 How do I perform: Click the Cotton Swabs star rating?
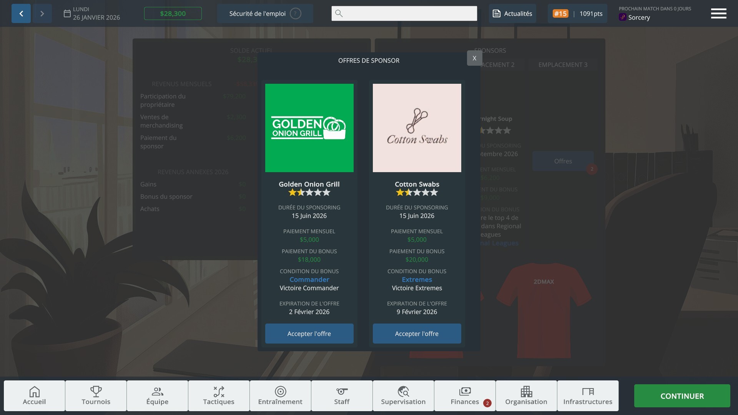pos(417,193)
